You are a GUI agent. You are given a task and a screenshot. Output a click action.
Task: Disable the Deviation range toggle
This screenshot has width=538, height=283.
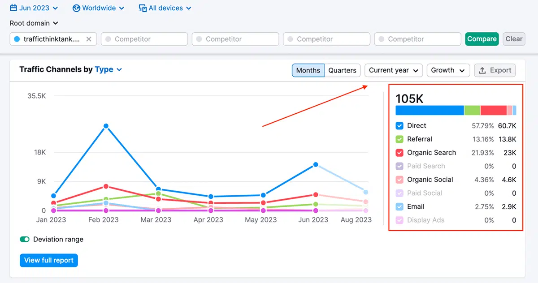coord(25,239)
